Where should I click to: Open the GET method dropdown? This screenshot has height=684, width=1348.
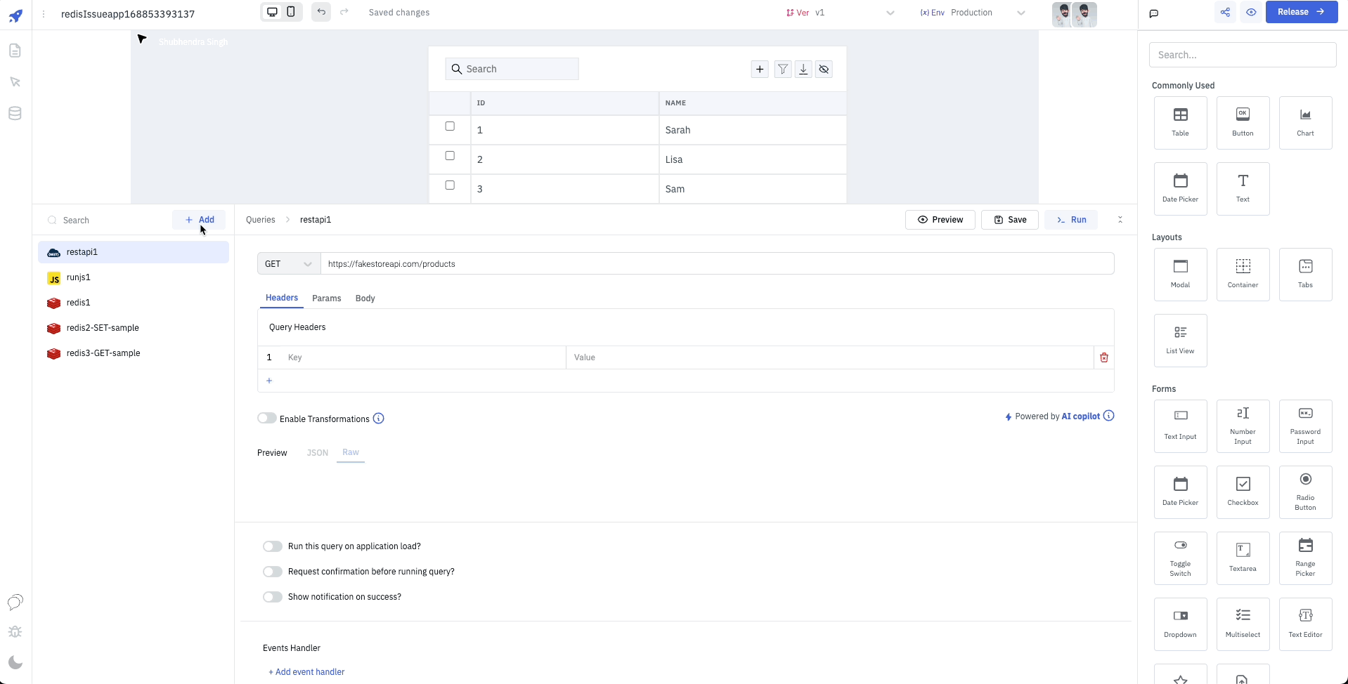click(x=288, y=264)
